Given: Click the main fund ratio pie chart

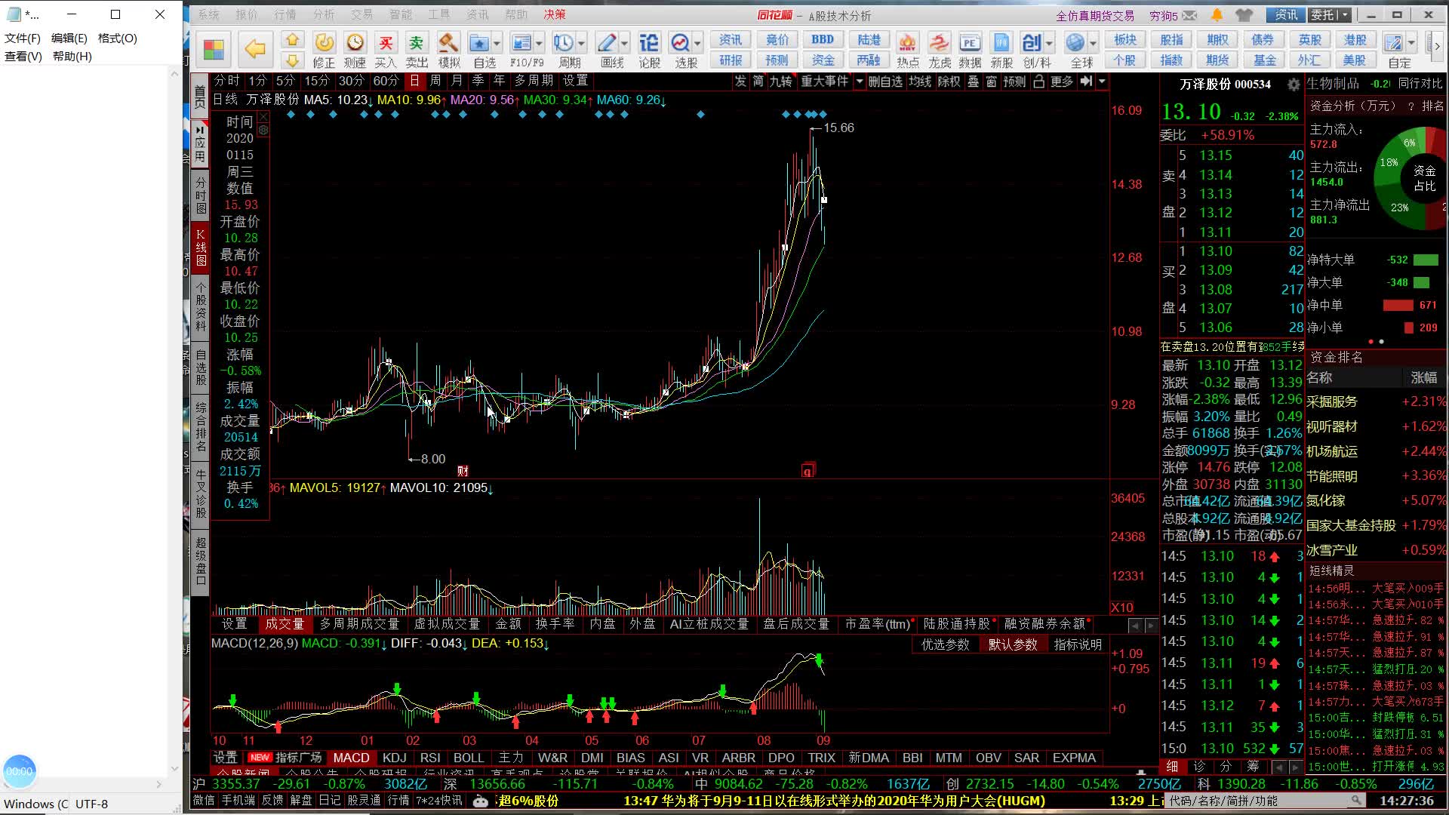Looking at the screenshot, I should click(x=1410, y=180).
